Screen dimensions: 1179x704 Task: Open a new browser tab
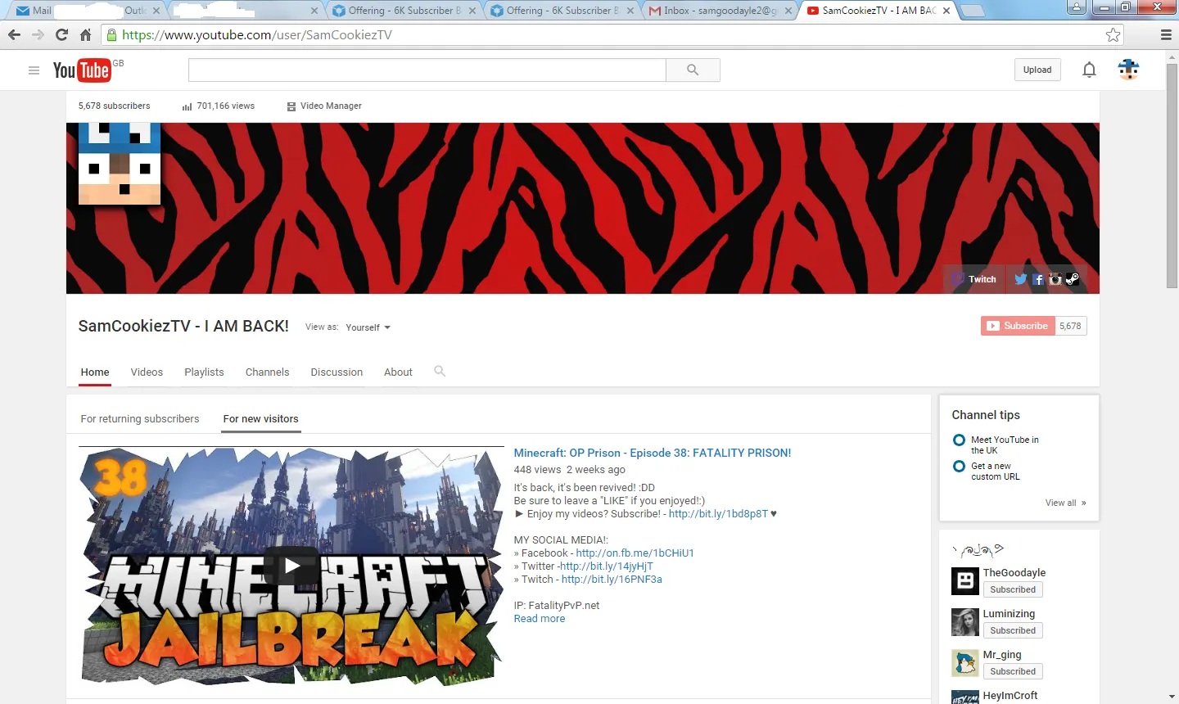972,11
